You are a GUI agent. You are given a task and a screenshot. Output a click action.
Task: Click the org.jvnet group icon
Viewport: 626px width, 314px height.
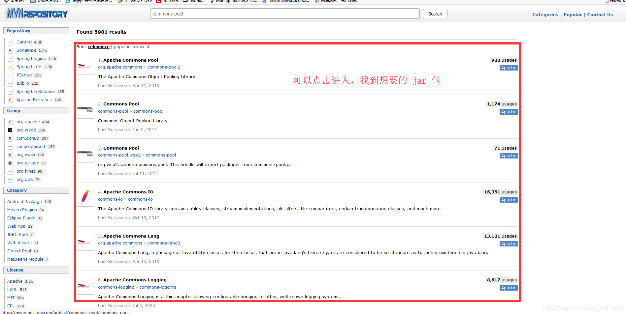coord(10,171)
